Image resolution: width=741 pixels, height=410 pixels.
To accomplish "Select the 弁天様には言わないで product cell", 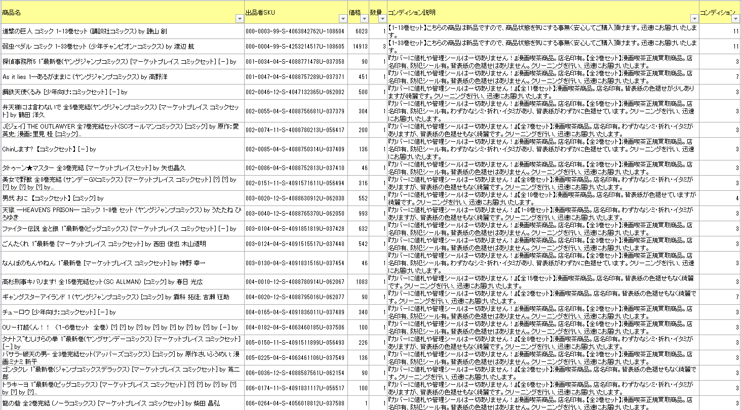I will [x=122, y=111].
